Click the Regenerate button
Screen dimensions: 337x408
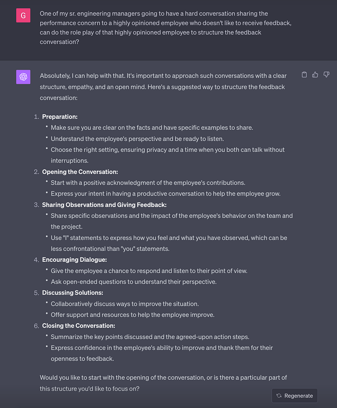click(294, 395)
